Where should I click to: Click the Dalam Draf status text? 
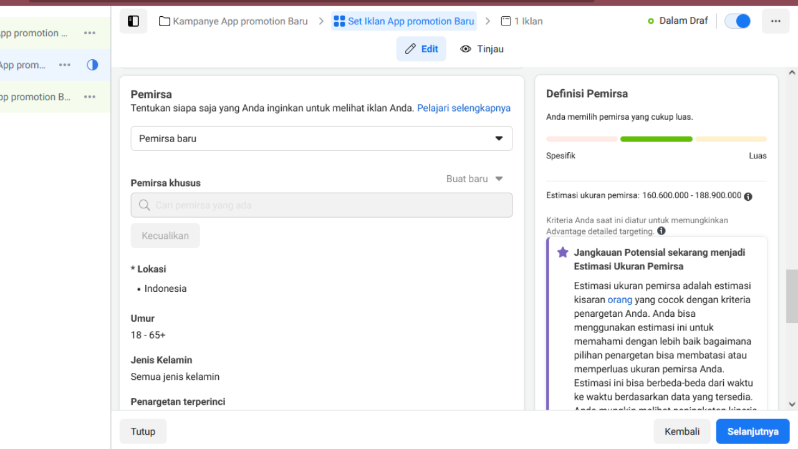(684, 21)
